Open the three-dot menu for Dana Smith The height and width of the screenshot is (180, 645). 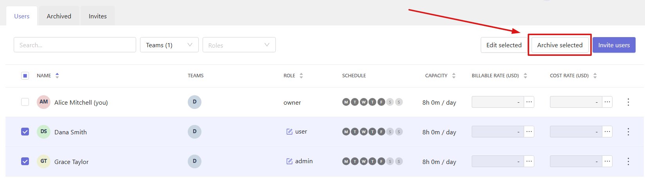(628, 132)
